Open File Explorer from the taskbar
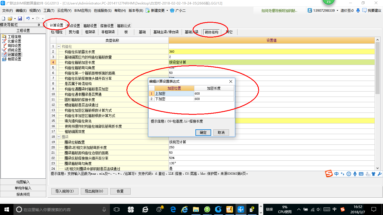 point(196,209)
